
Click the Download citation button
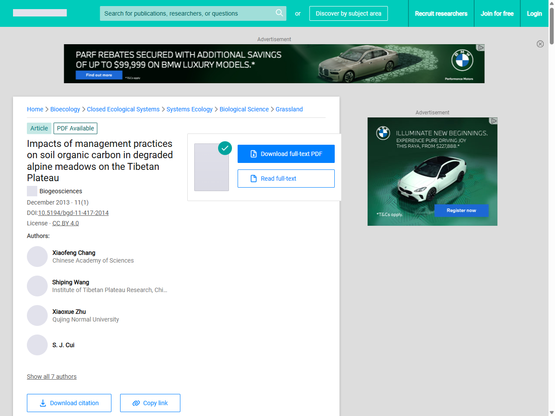coord(69,403)
